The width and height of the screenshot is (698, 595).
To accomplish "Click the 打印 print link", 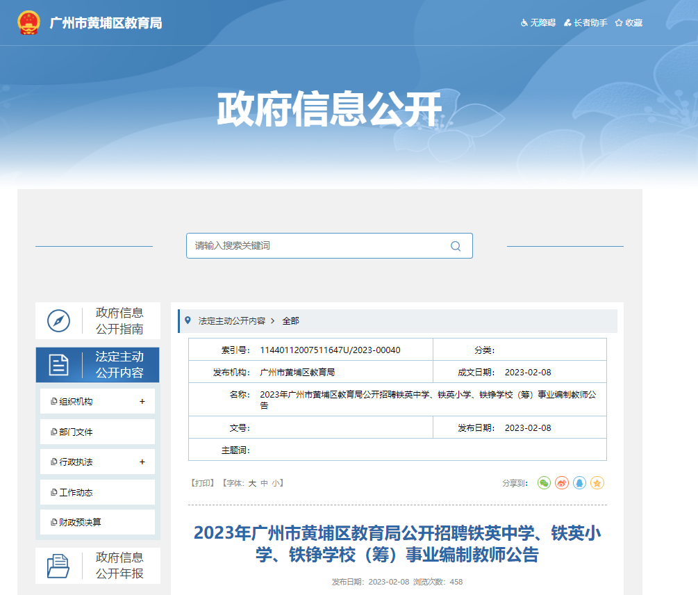I will (x=202, y=483).
